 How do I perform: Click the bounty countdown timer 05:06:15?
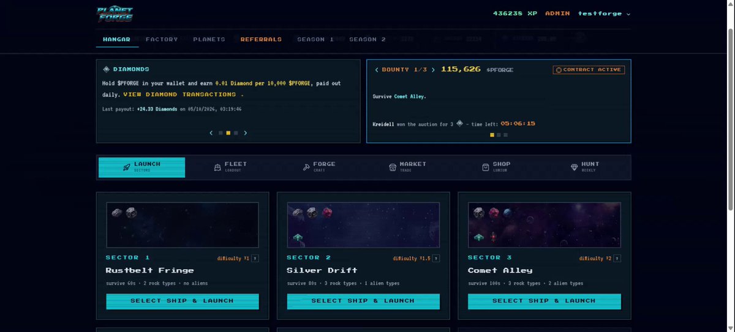[518, 124]
